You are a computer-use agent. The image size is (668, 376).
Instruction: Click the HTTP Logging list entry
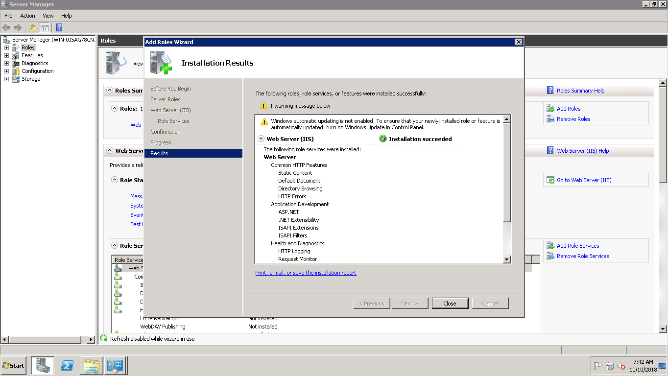point(294,251)
